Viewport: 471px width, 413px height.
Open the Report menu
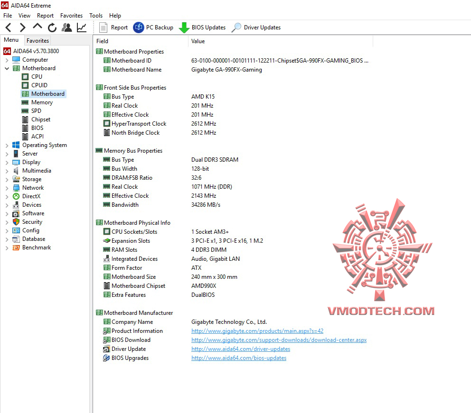click(x=45, y=16)
